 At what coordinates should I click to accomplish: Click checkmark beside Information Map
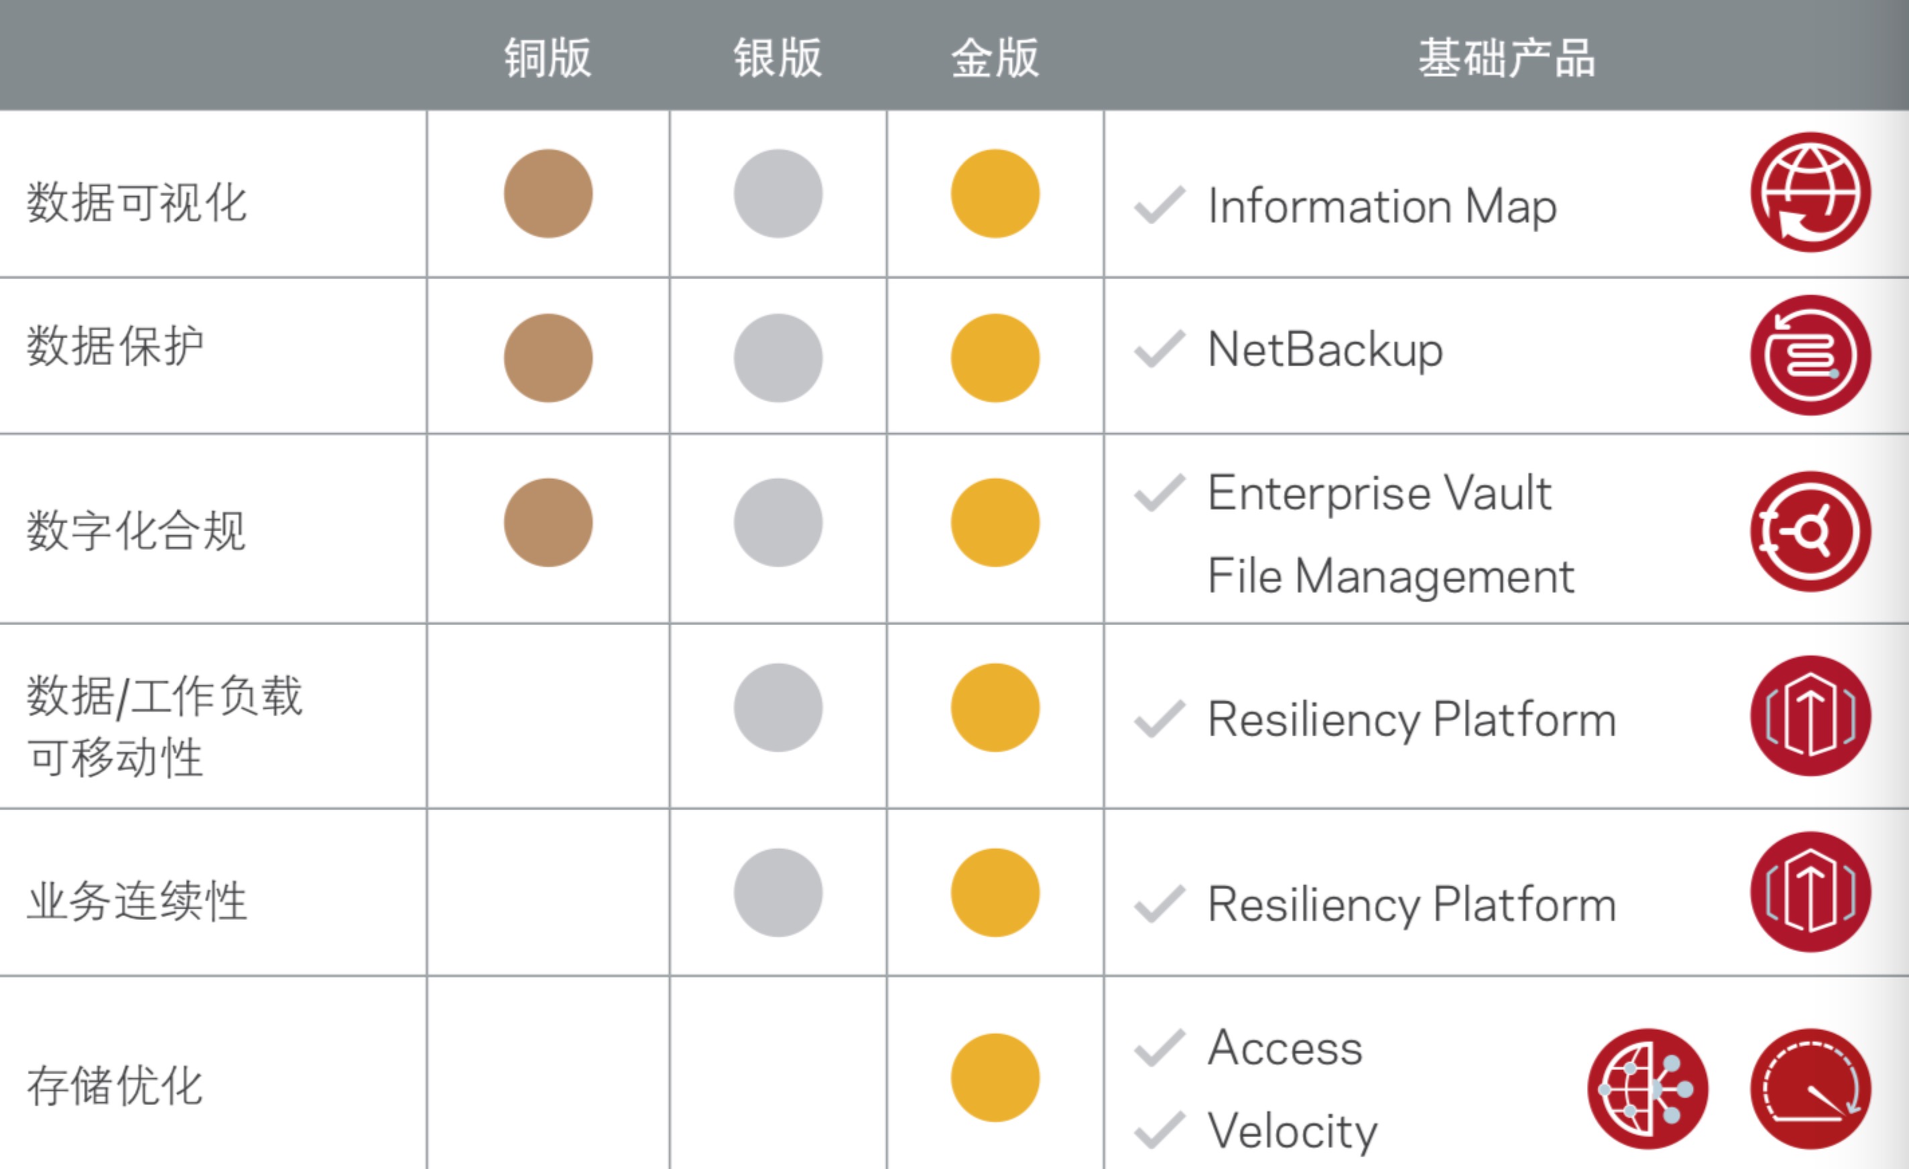click(x=1159, y=205)
